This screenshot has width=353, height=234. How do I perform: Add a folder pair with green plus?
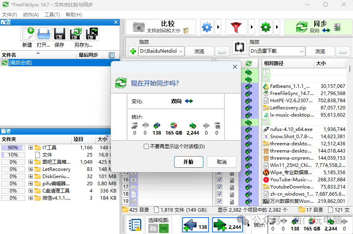coord(133,51)
